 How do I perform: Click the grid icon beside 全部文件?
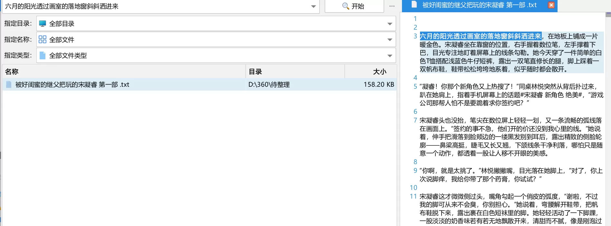pos(42,39)
